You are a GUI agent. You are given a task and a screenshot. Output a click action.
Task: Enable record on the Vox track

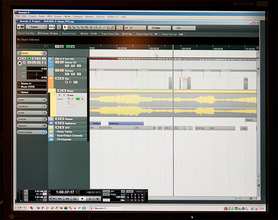pos(66,82)
